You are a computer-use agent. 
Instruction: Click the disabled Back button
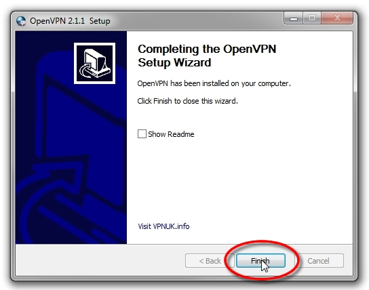[x=210, y=261]
